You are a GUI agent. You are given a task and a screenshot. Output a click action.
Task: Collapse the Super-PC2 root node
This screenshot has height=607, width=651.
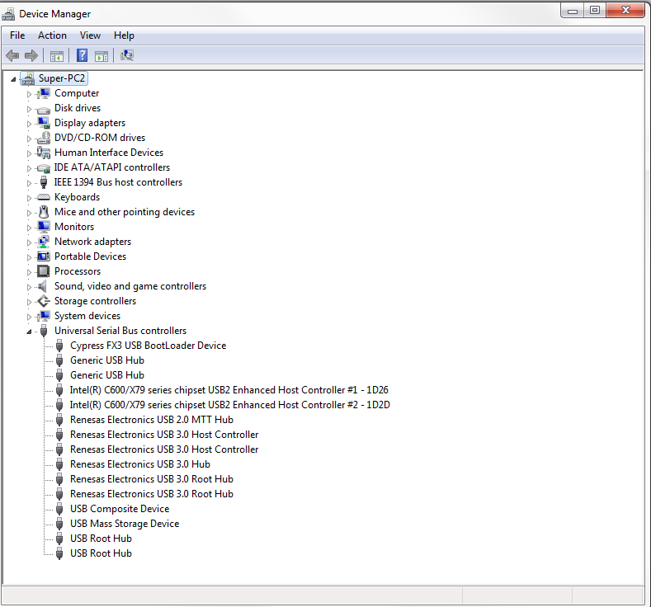pos(13,78)
